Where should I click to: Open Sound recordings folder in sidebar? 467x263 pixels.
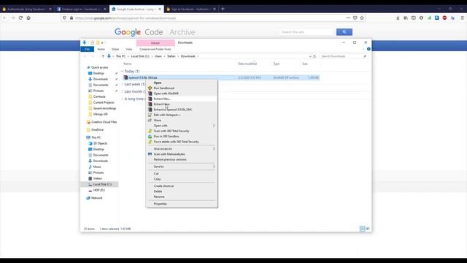tap(104, 108)
